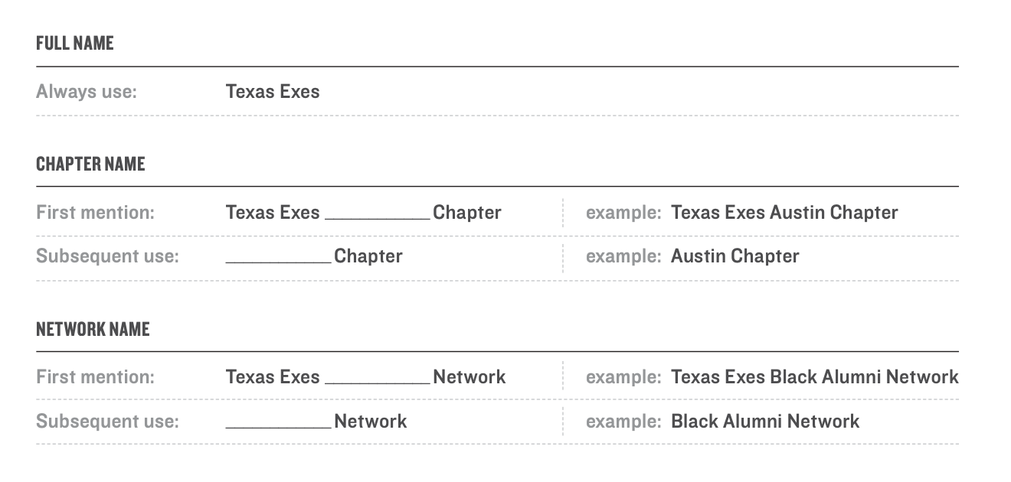This screenshot has width=1011, height=482.
Task: Click the 'Always use:' label
Action: (x=87, y=92)
